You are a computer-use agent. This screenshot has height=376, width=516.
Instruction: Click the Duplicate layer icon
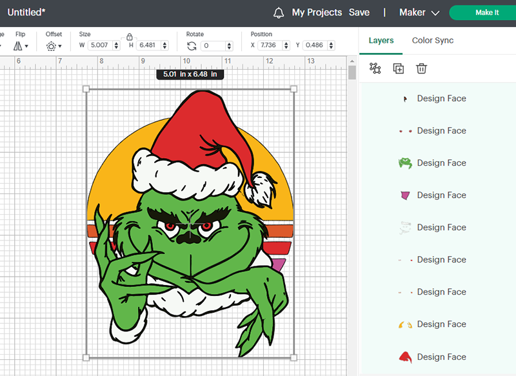[399, 68]
